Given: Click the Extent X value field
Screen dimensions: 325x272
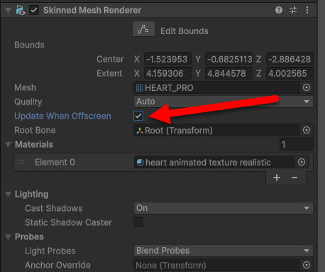Looking at the screenshot, I should point(167,73).
